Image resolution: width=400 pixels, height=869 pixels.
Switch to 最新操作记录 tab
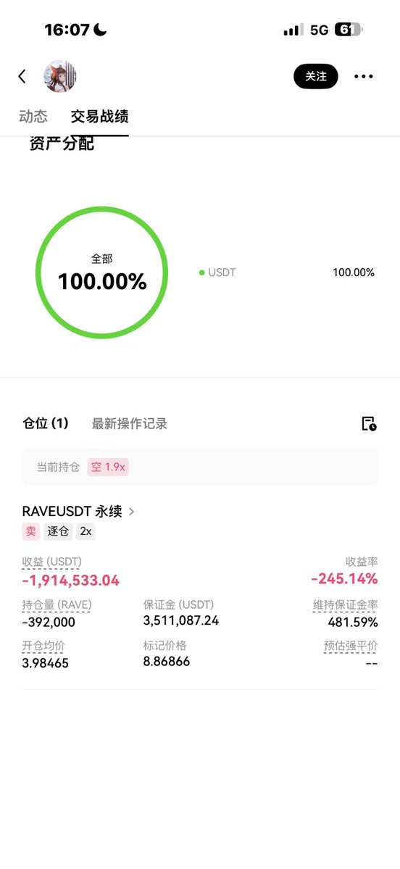(x=130, y=424)
